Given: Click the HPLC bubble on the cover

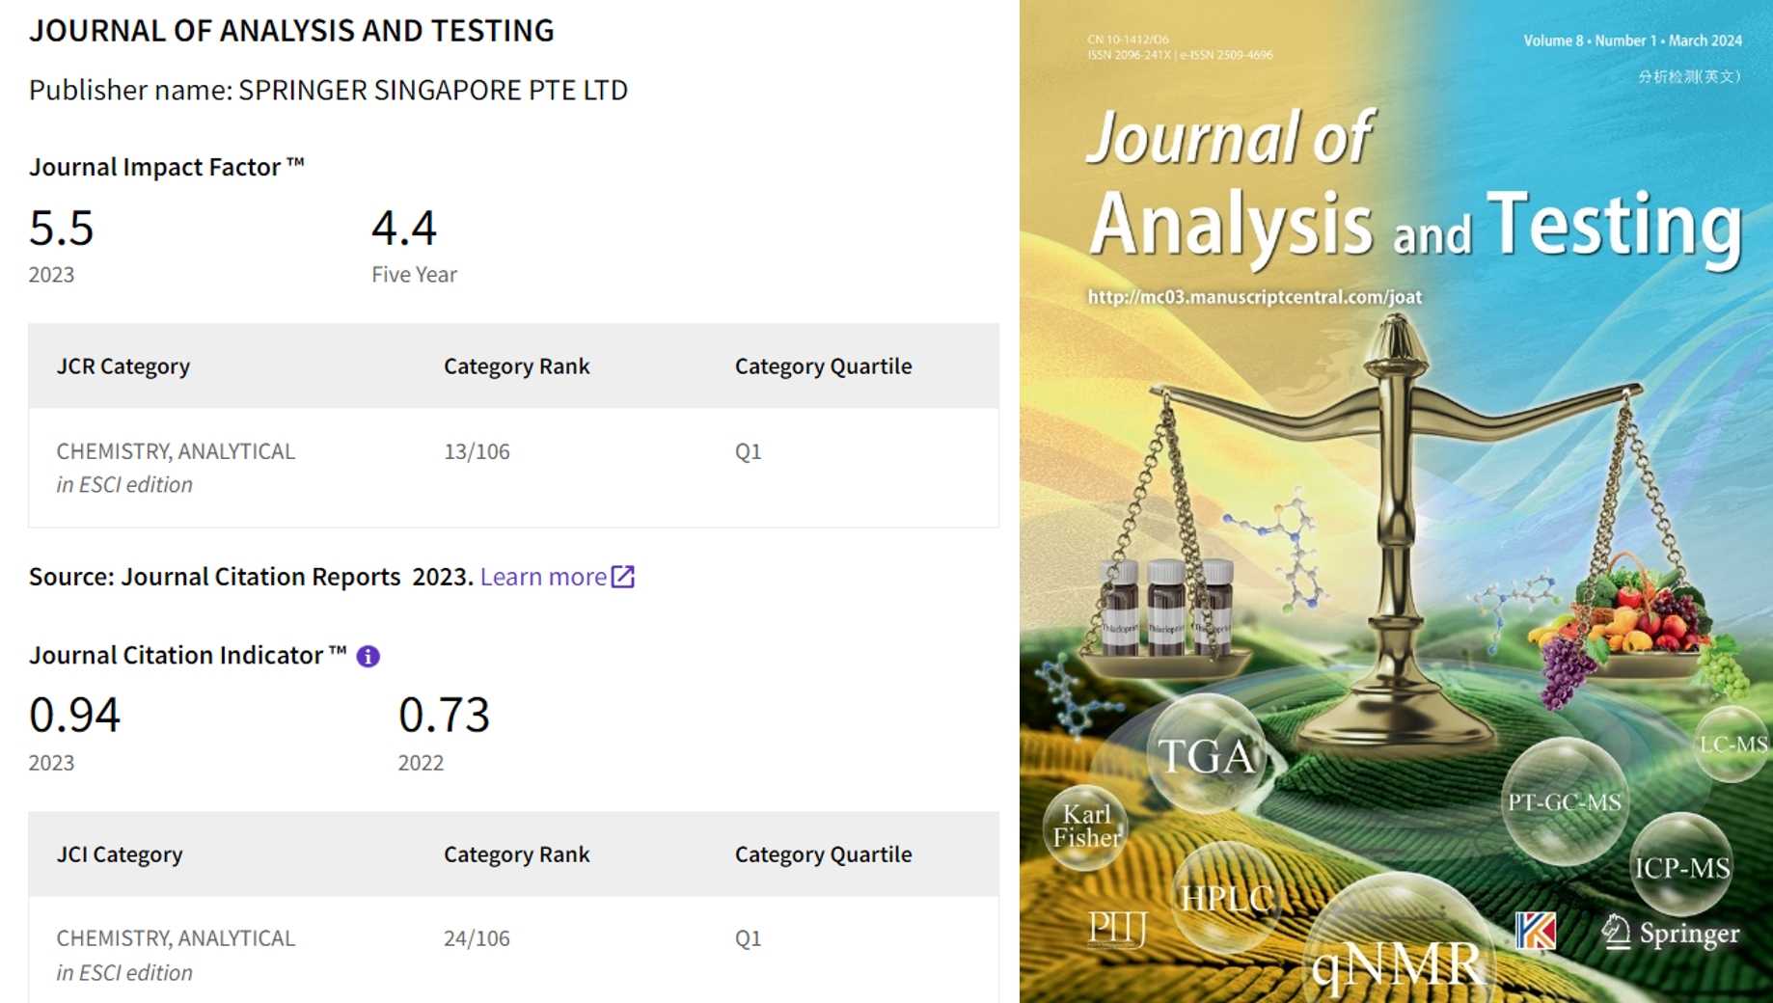Looking at the screenshot, I should coord(1226,898).
